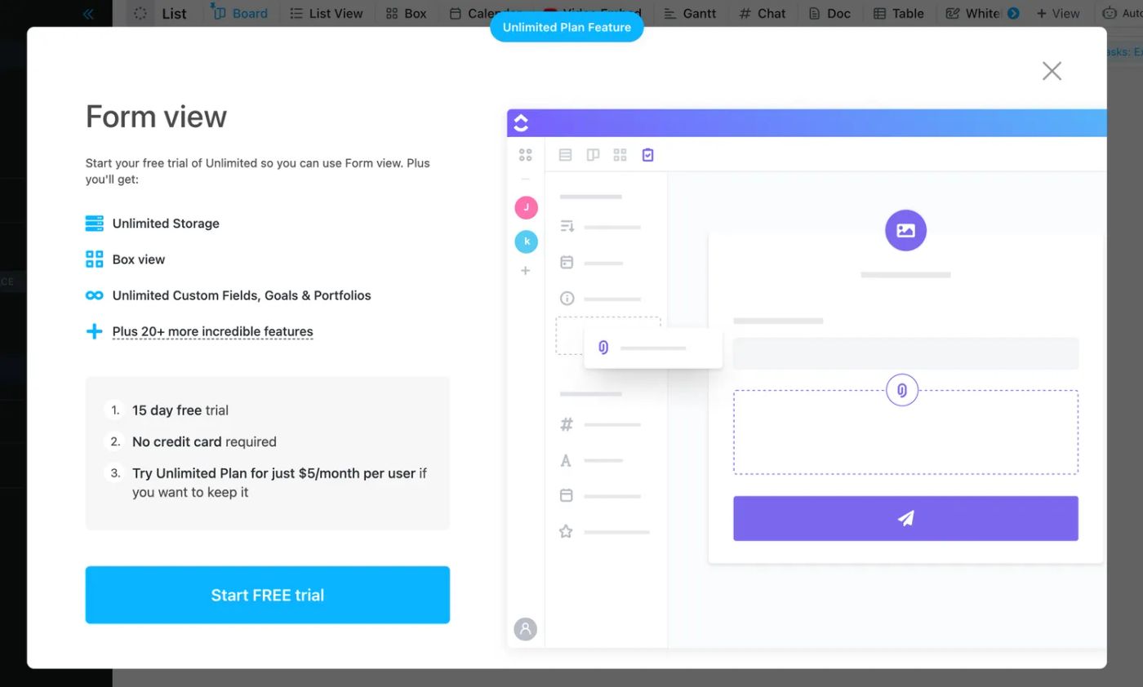Open the List View icon in the toolbar
This screenshot has width=1143, height=687.
click(x=299, y=13)
